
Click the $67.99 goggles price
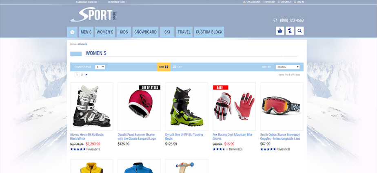[265, 144]
